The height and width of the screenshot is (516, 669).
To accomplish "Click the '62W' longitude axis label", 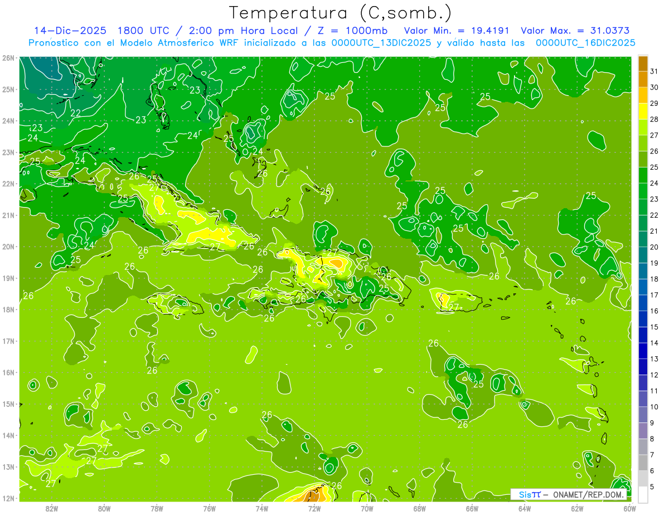I will 577,508.
